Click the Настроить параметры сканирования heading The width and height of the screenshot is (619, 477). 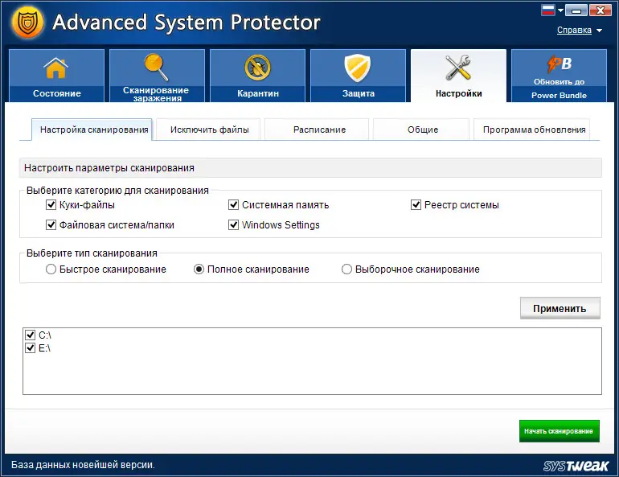pos(109,168)
